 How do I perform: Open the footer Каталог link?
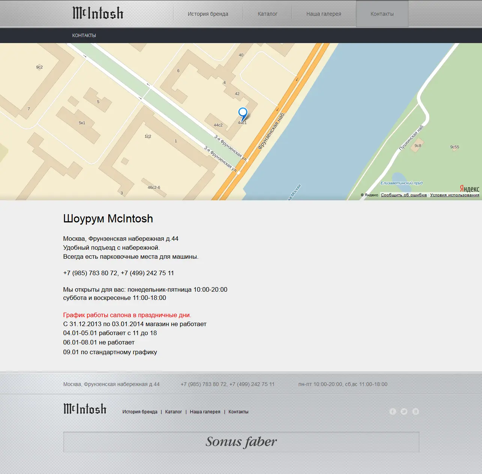tap(174, 412)
